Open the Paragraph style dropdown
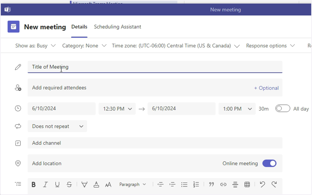Screen dimensions: 312x195 pos(133,185)
